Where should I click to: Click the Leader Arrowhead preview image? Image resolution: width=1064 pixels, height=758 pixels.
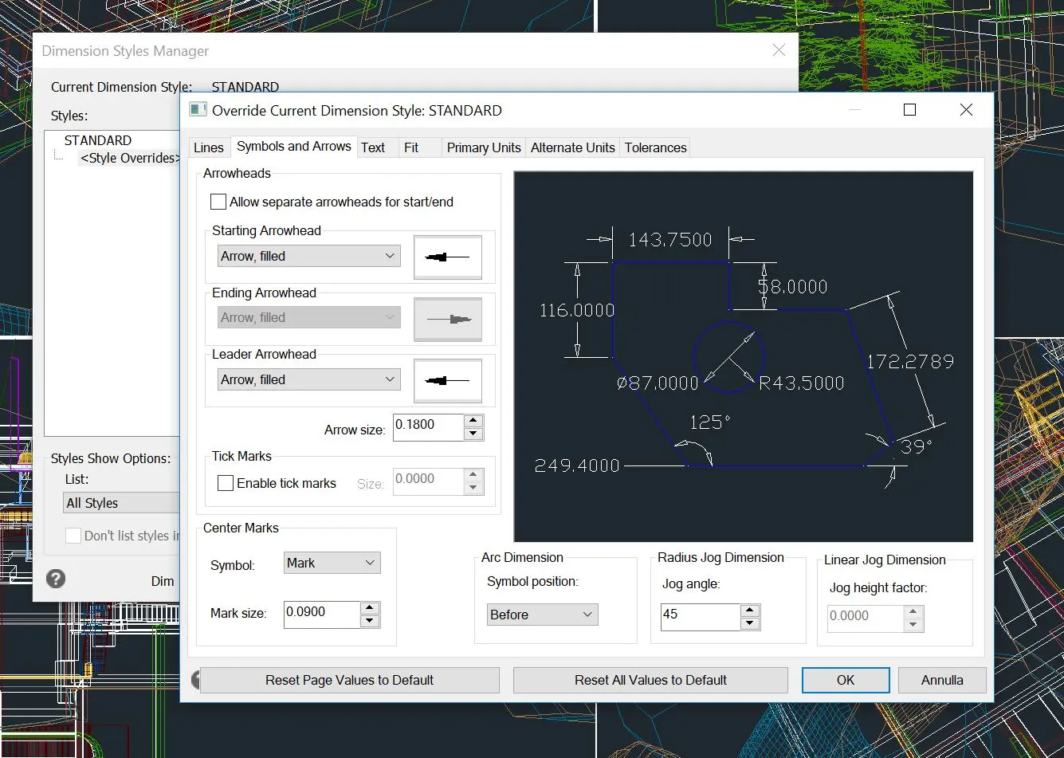tap(448, 381)
